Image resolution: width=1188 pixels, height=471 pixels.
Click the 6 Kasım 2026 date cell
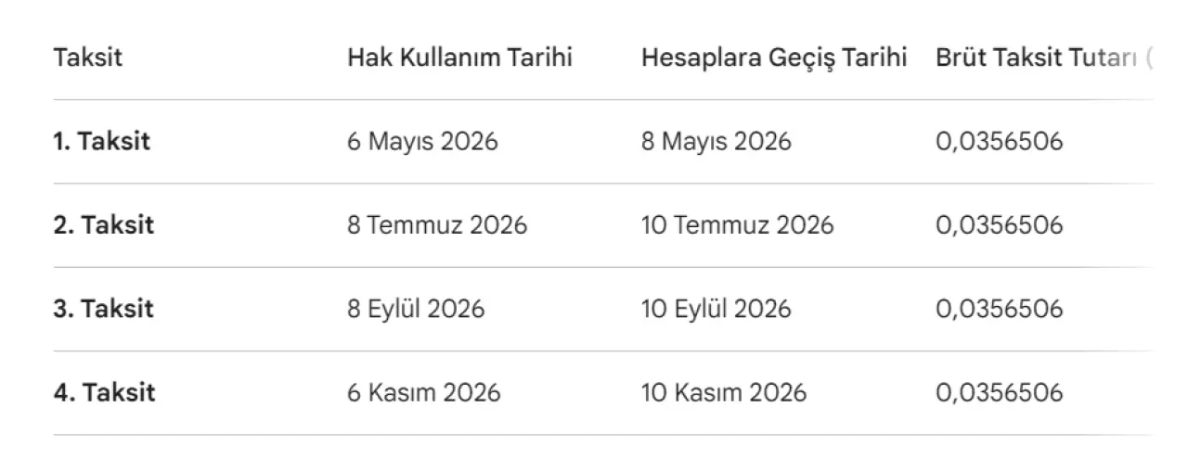423,392
